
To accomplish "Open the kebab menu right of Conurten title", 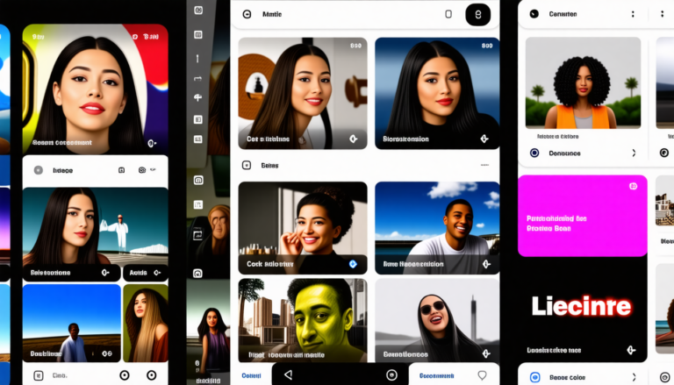I will tap(633, 14).
